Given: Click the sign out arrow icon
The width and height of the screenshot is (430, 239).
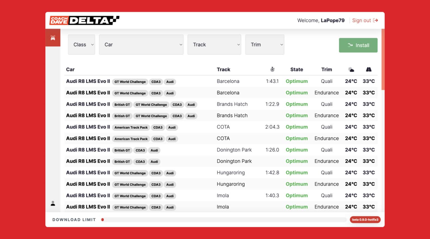Looking at the screenshot, I should tap(376, 20).
